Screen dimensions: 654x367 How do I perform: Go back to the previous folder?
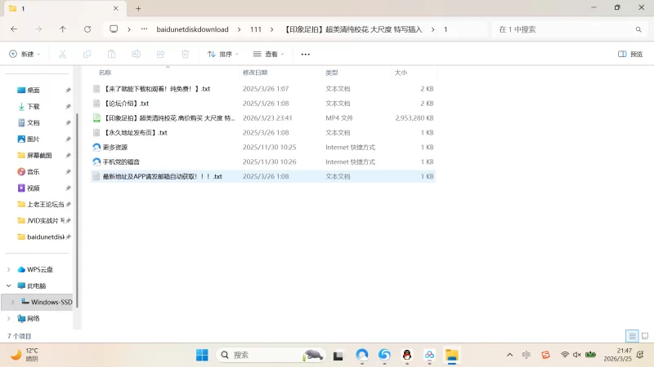click(14, 29)
